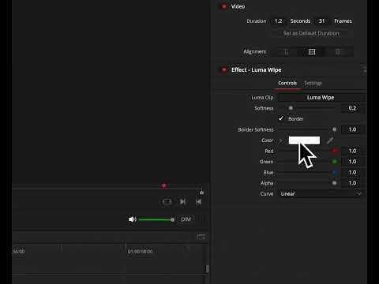Viewport: 379px width, 284px height.
Task: Click the small jog icon below the viewer's right end
Action: (x=201, y=192)
